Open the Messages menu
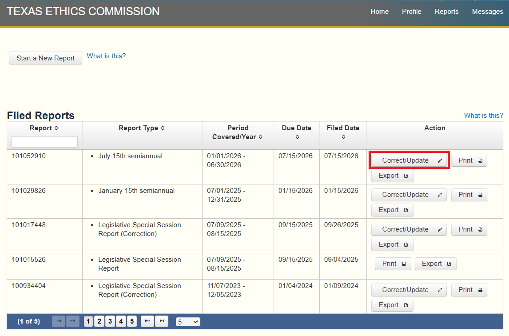Image resolution: width=509 pixels, height=336 pixels. click(x=488, y=12)
